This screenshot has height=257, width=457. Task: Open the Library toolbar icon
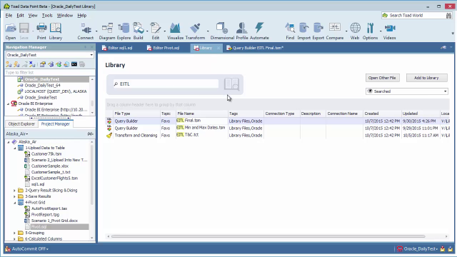click(x=56, y=31)
